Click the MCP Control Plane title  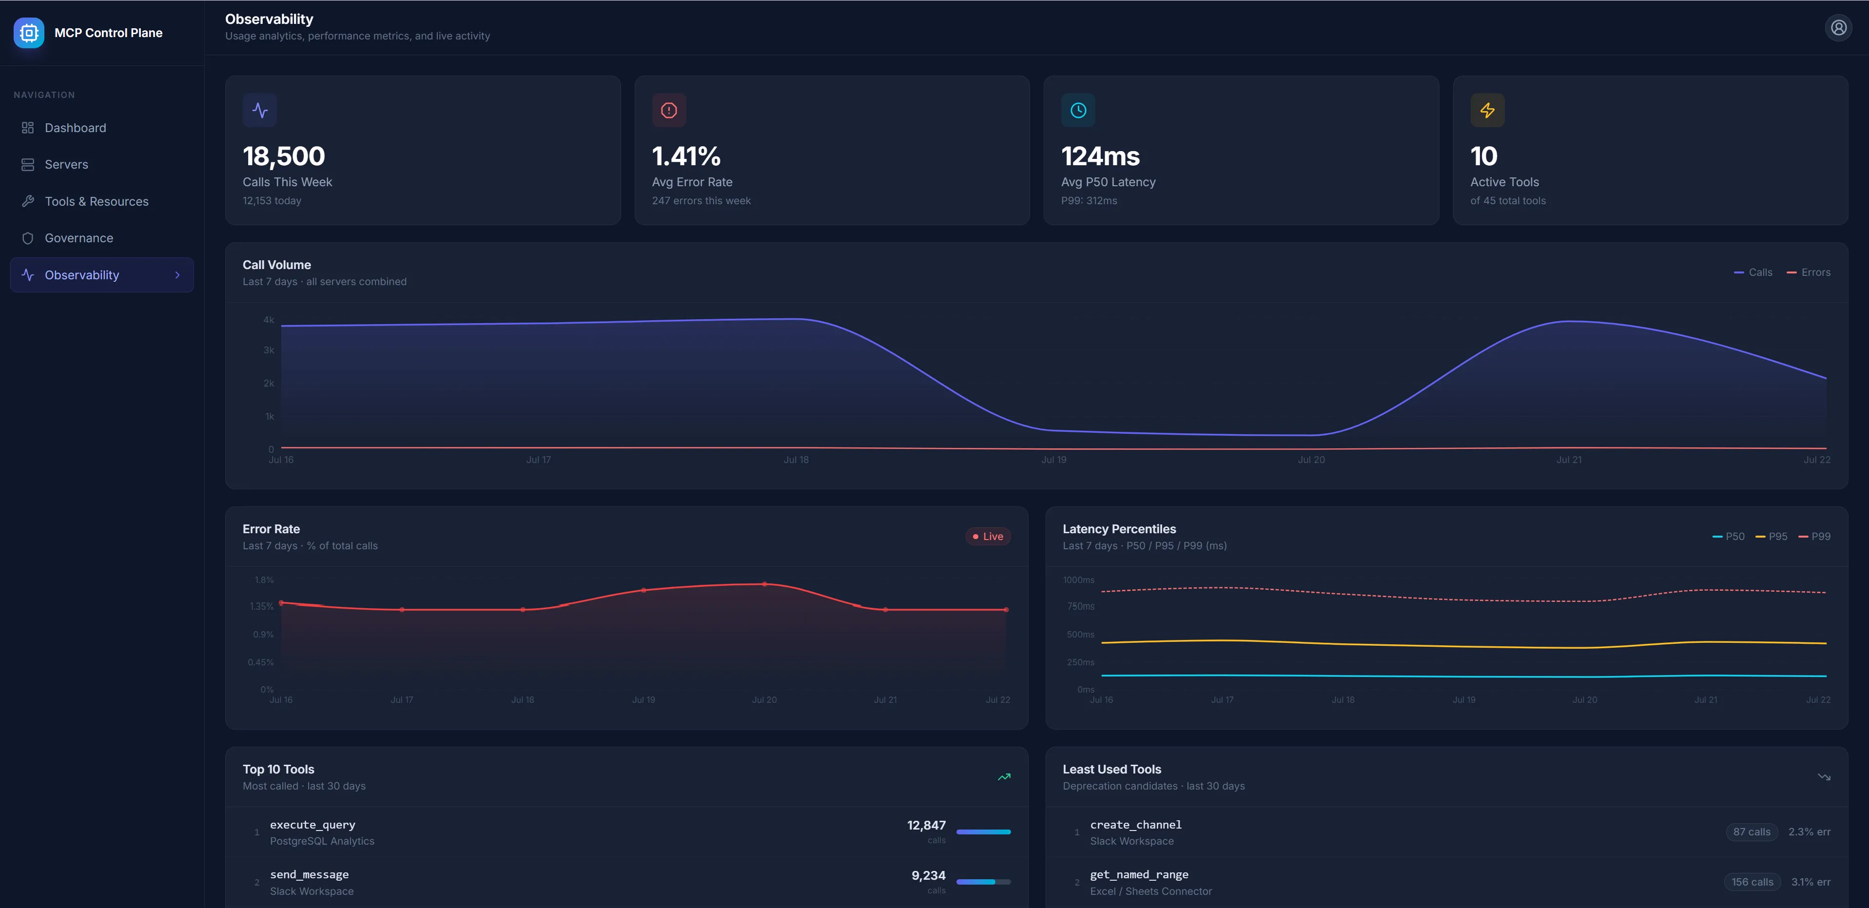108,33
